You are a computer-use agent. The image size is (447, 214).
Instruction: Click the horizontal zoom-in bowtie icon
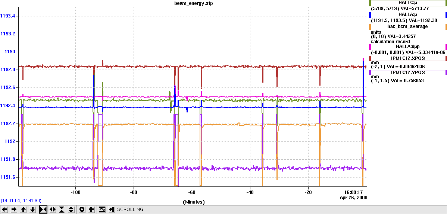[43, 210]
